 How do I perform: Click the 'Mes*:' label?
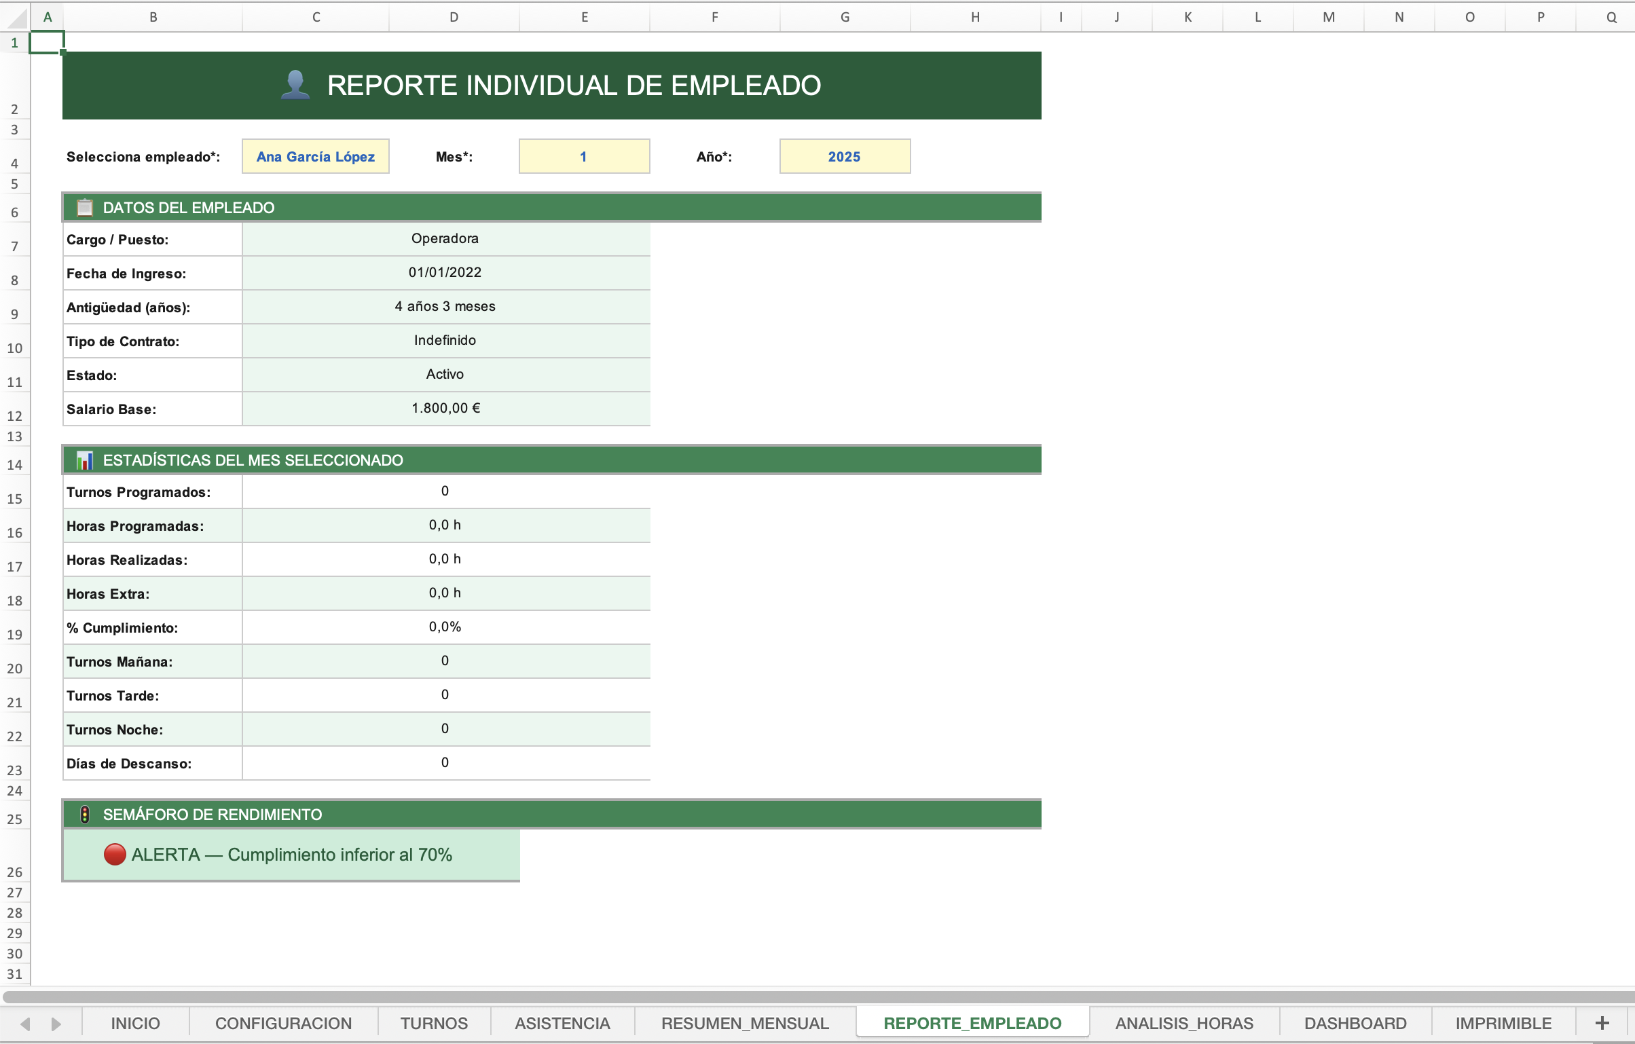click(x=454, y=157)
